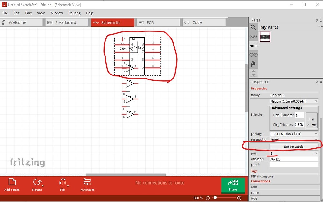Open the Help menu

tap(89, 13)
